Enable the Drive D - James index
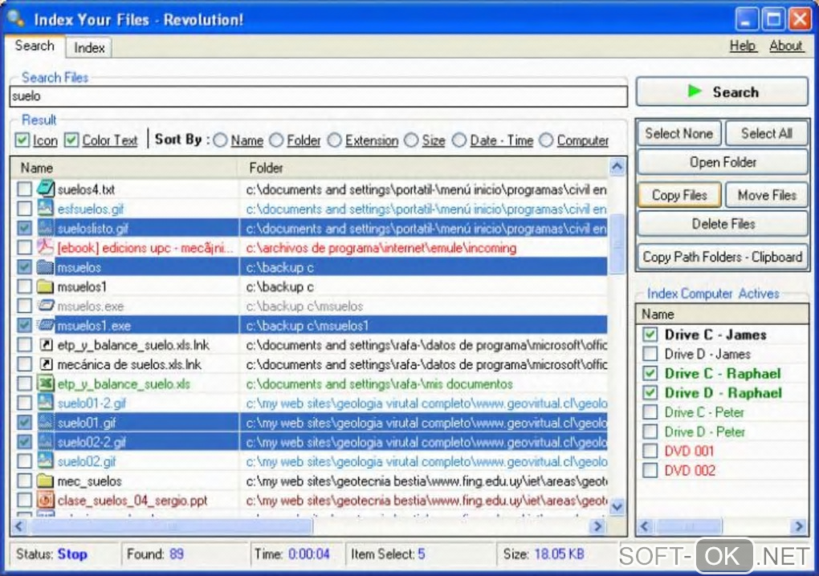The image size is (819, 576). point(650,354)
